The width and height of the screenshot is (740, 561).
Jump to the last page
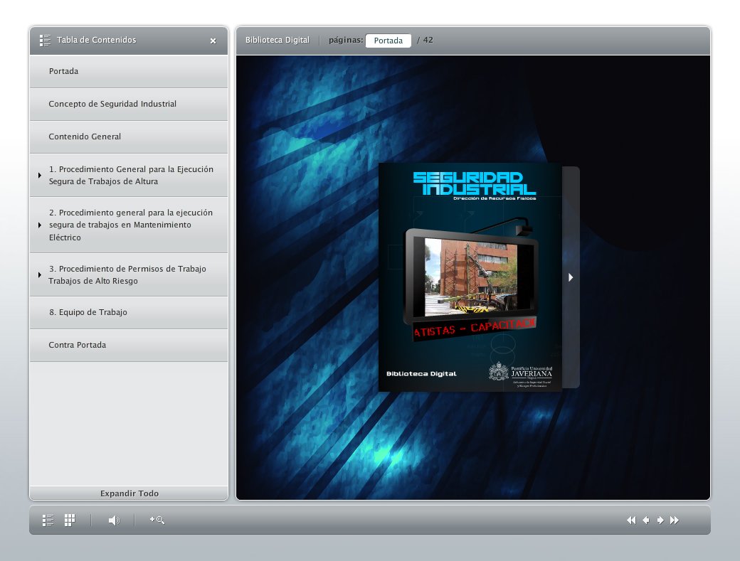[675, 520]
